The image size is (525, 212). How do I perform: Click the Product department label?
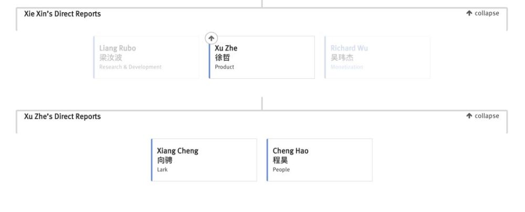(x=224, y=67)
